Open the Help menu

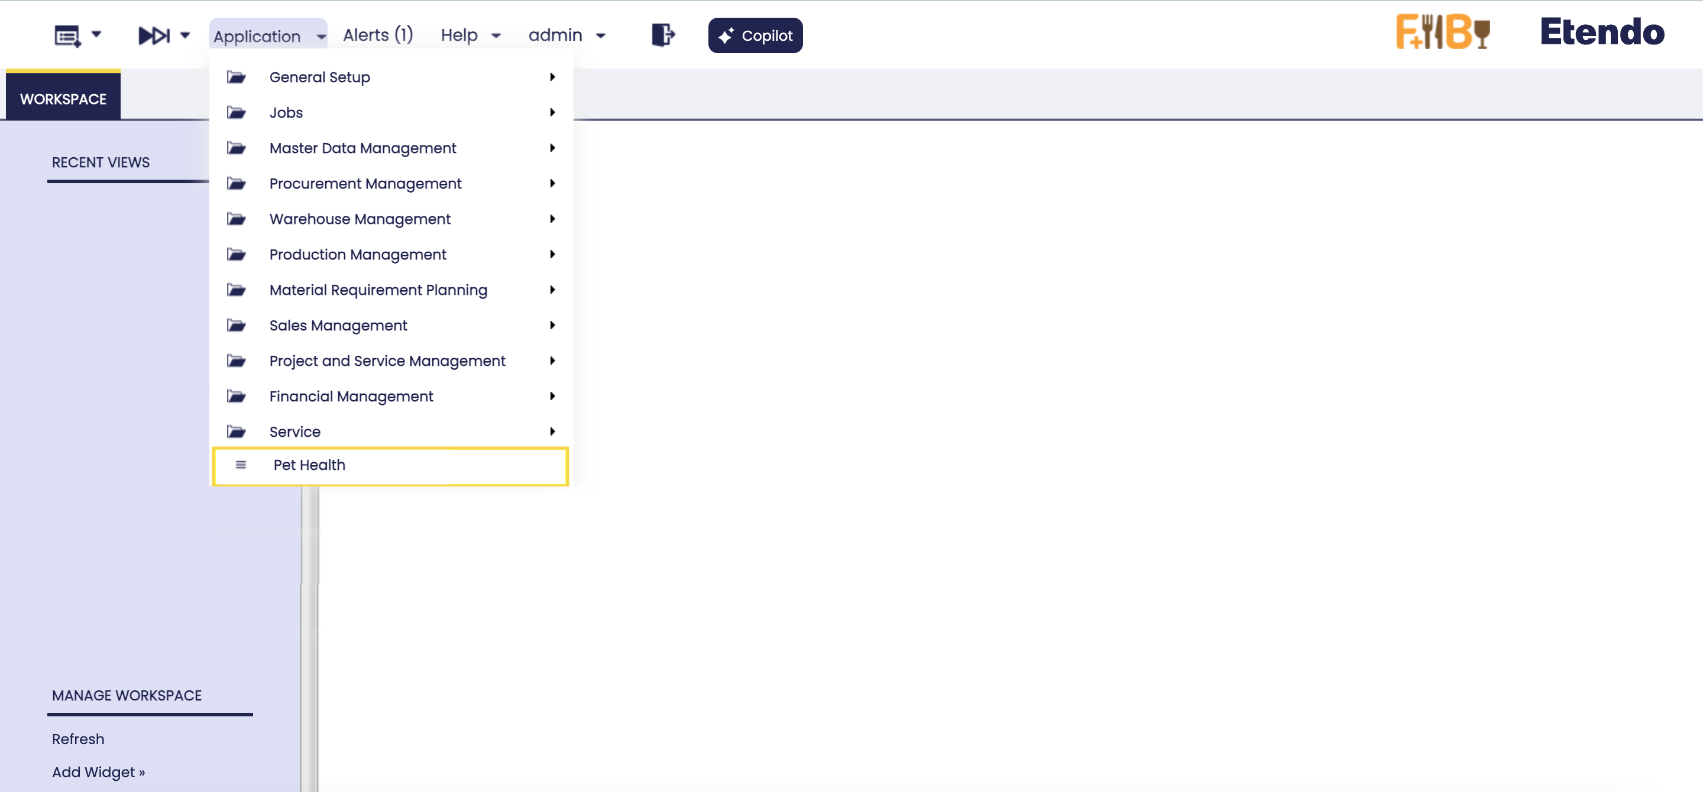coord(471,35)
